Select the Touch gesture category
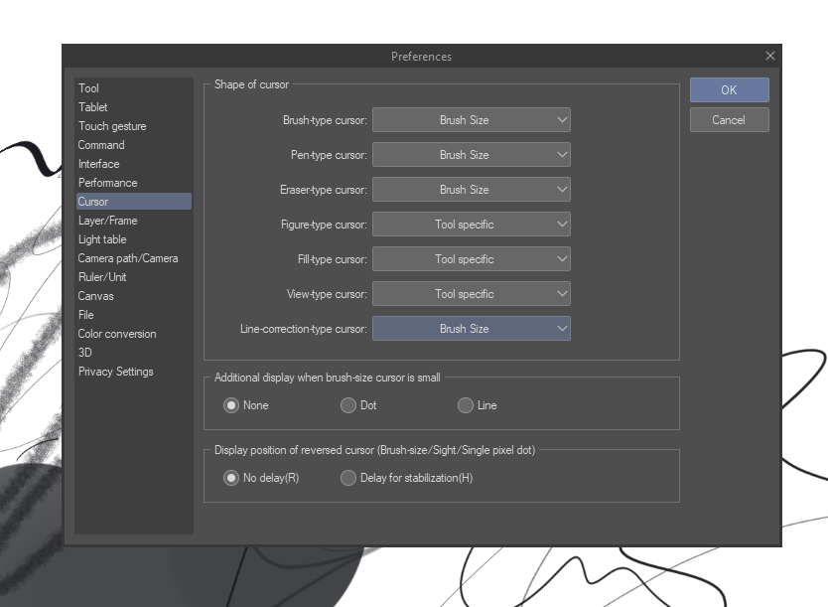This screenshot has width=828, height=607. [111, 126]
